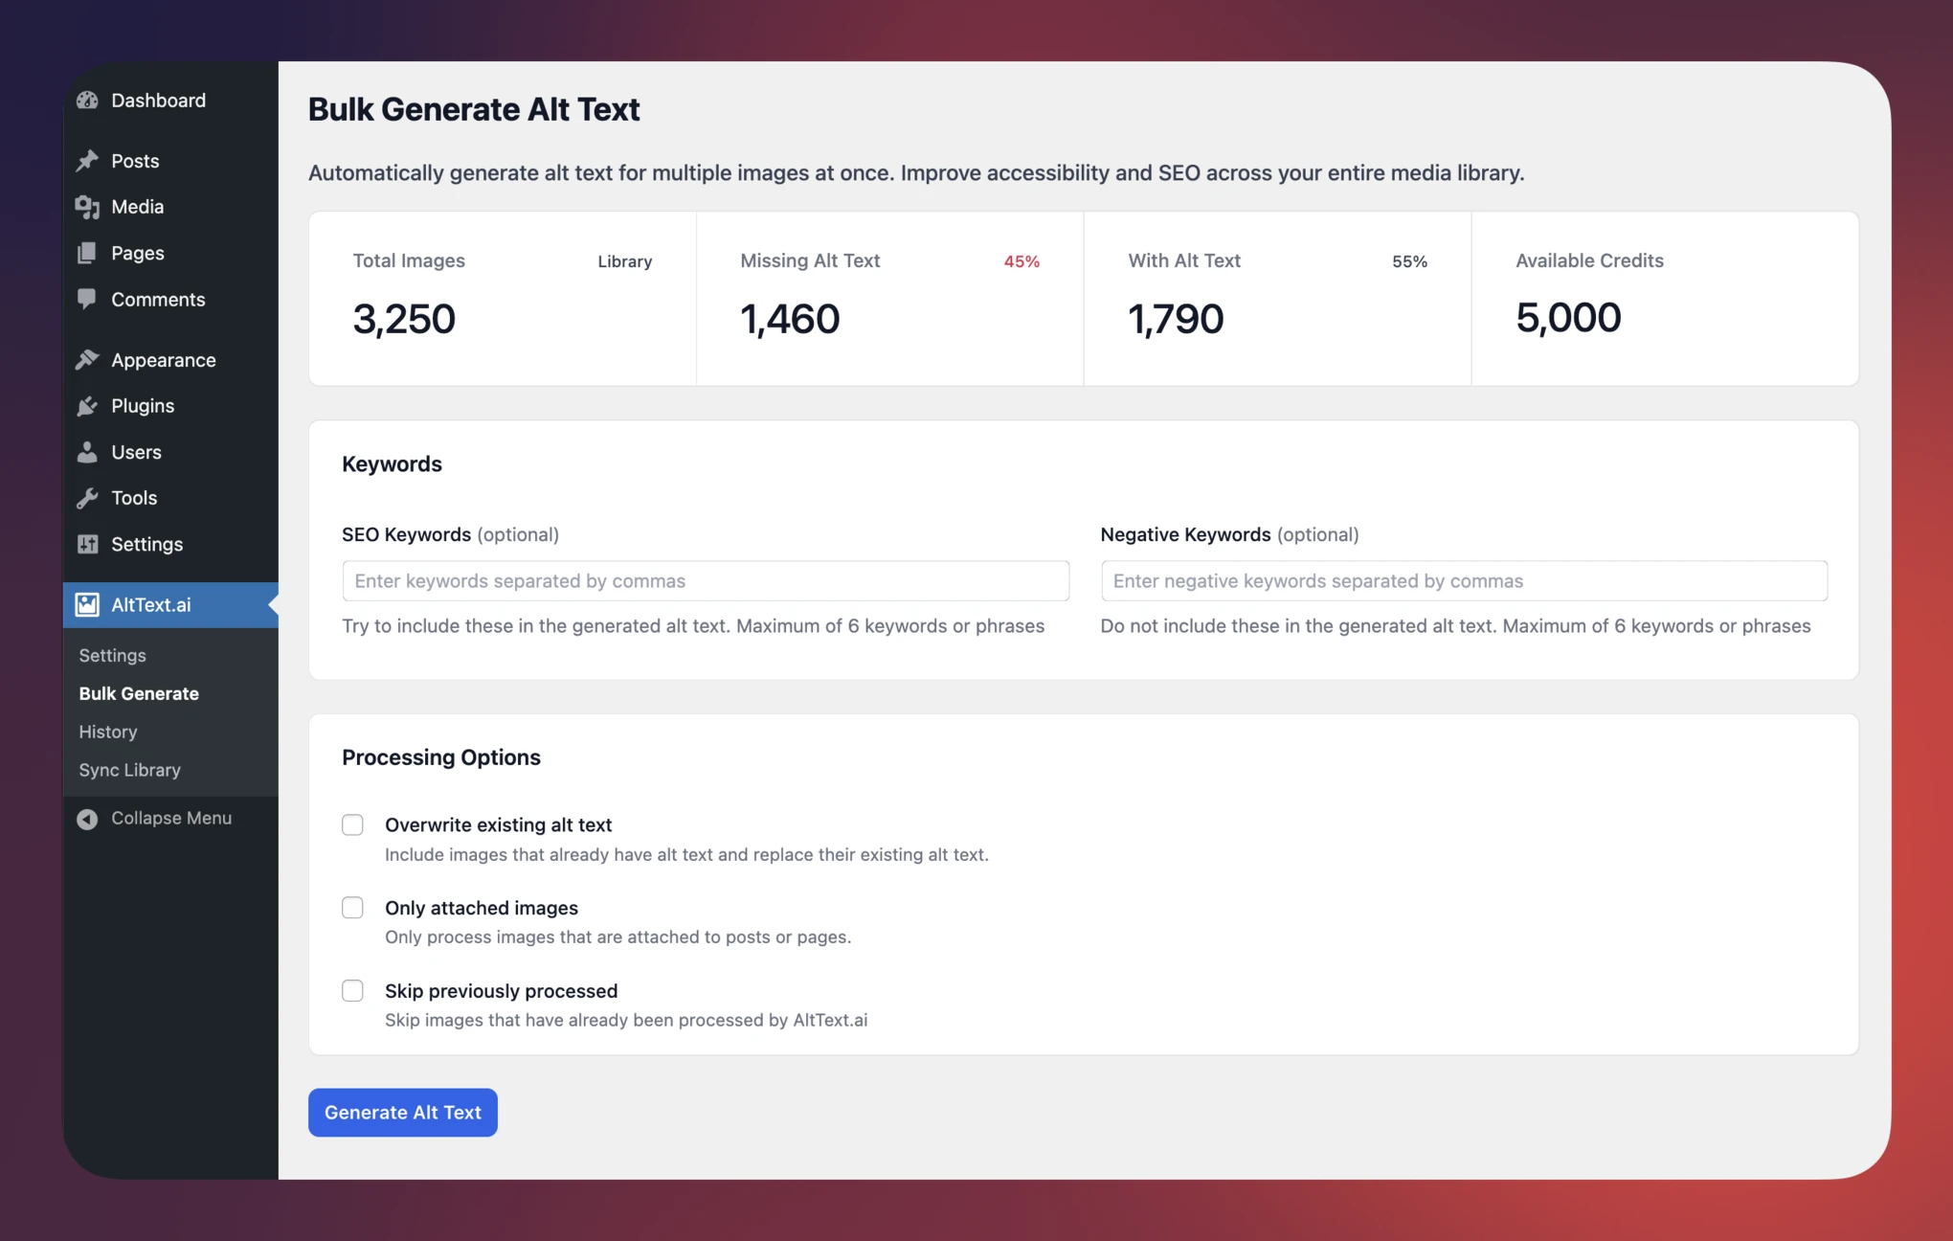Open Tools via the wrench icon
This screenshot has width=1953, height=1241.
(x=88, y=497)
